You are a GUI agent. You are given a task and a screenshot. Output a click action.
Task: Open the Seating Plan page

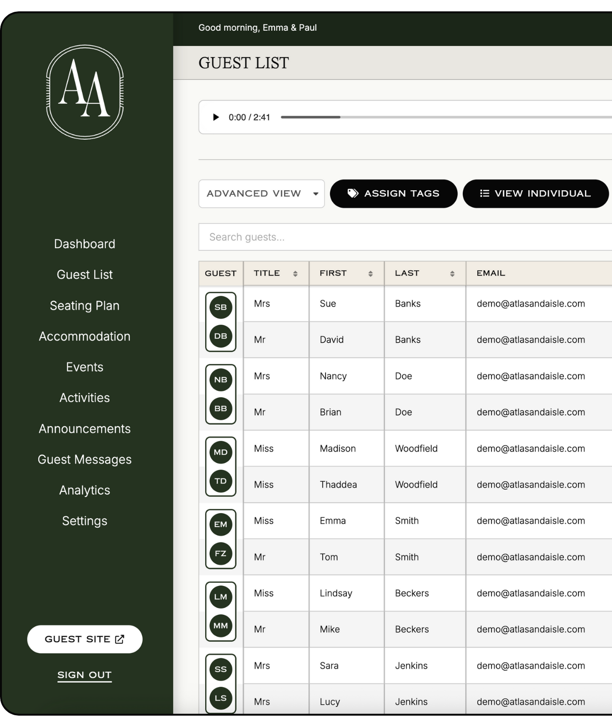[85, 306]
